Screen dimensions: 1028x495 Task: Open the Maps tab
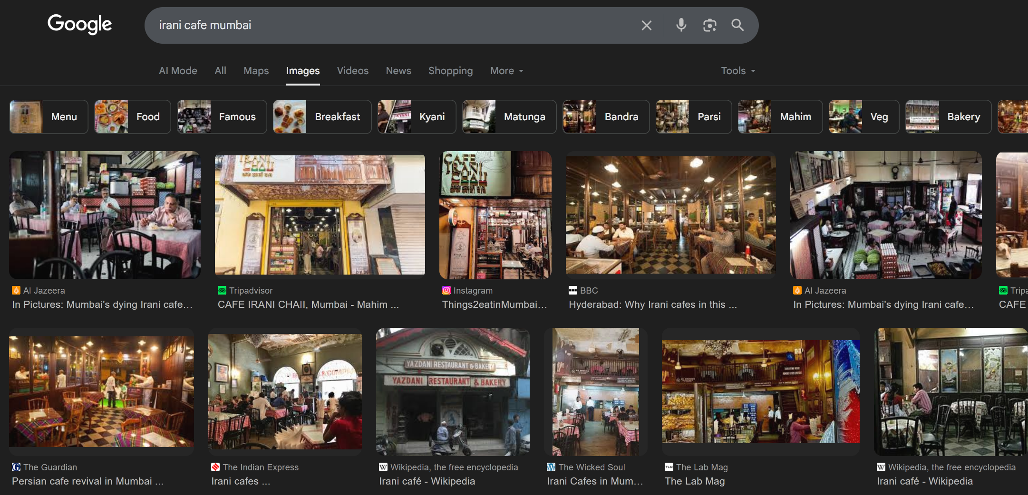[x=256, y=71]
